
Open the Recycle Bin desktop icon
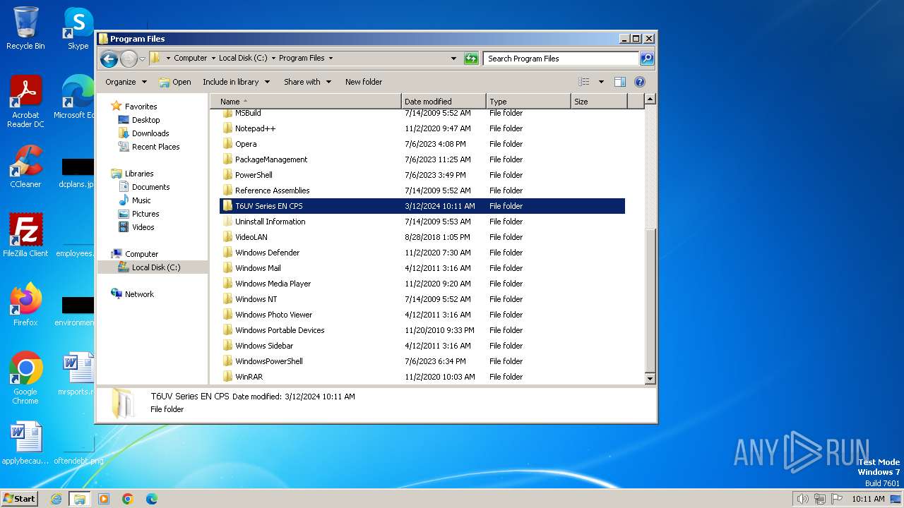pyautogui.click(x=25, y=28)
